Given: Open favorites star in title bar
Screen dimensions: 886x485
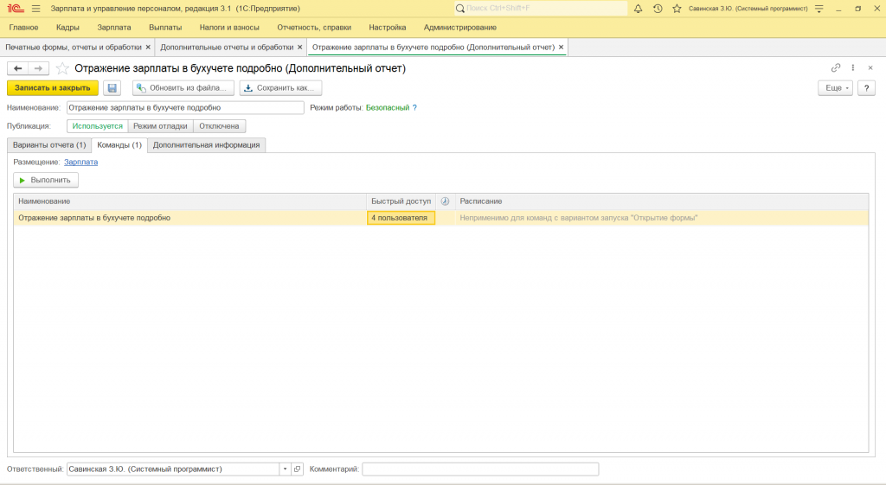Looking at the screenshot, I should coord(677,9).
